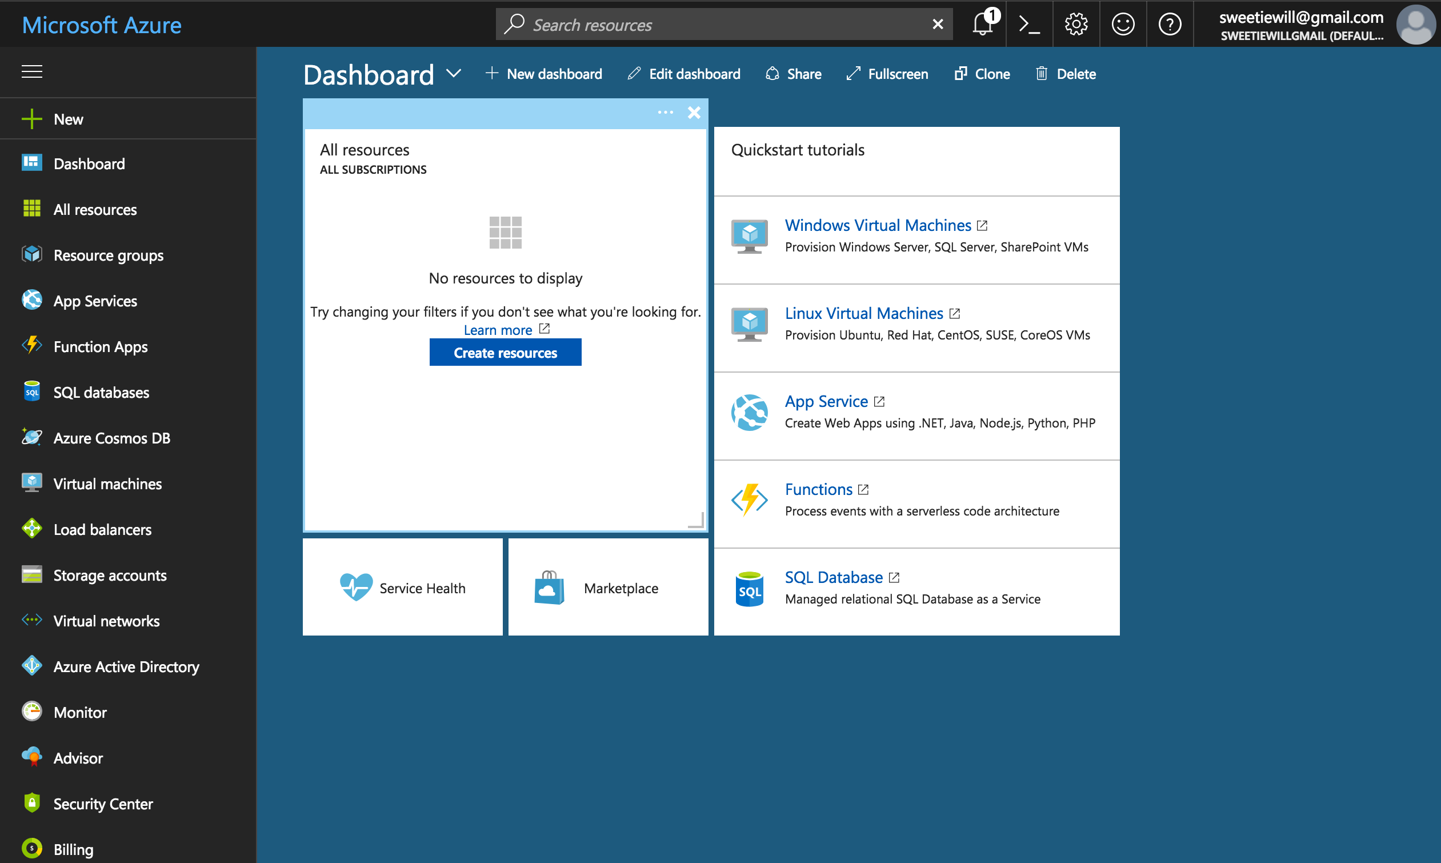
Task: Click the Dashboard icon in sidebar
Action: [x=32, y=163]
